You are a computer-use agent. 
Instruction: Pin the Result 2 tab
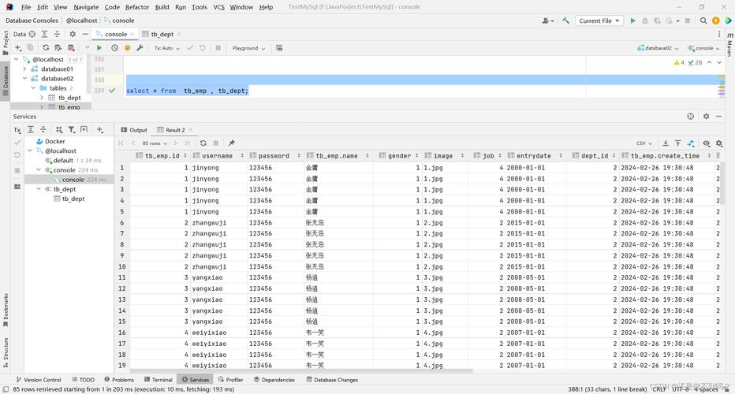231,143
